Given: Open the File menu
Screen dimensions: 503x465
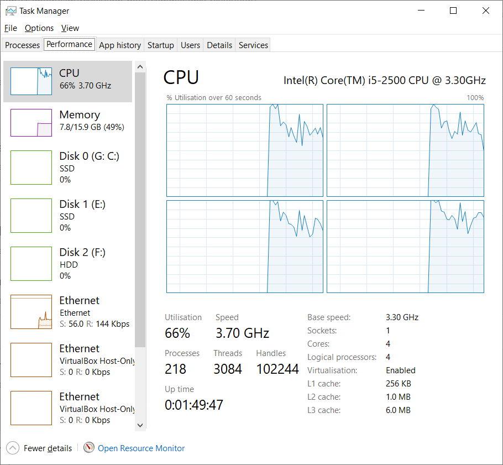Looking at the screenshot, I should [11, 28].
